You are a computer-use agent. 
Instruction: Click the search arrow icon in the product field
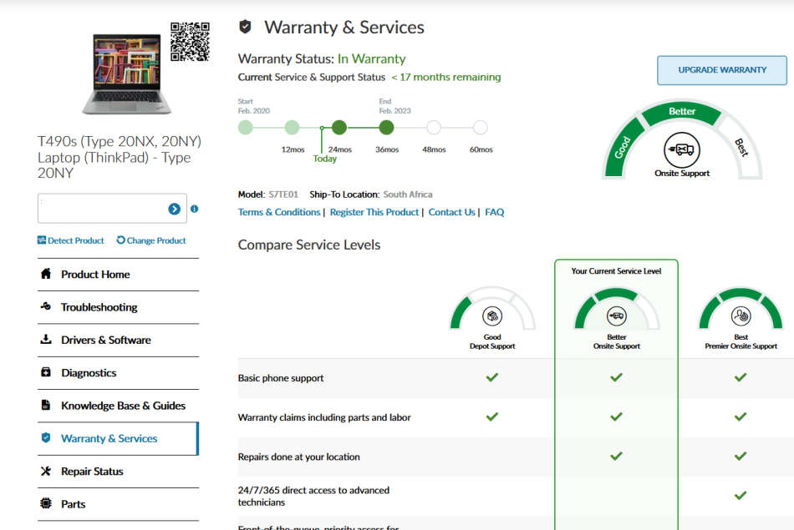pos(174,209)
